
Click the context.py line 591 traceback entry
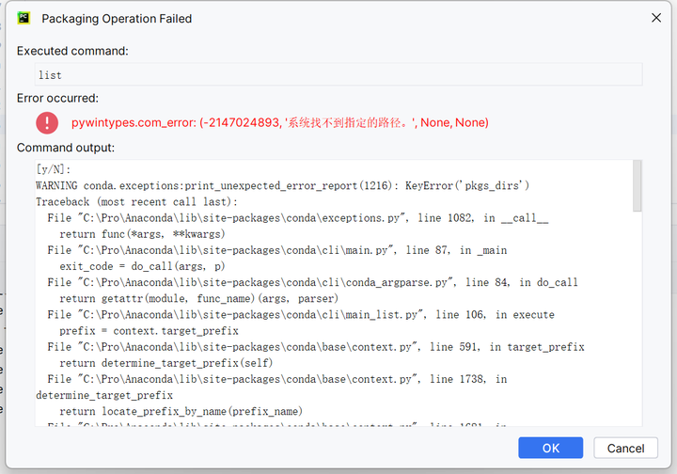[316, 347]
